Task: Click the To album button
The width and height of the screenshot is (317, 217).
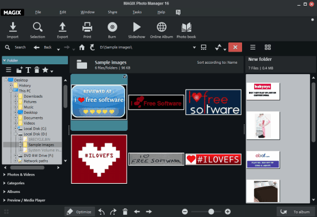Action: (296, 212)
